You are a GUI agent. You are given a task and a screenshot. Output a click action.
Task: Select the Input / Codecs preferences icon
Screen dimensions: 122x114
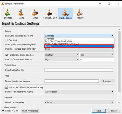pos(66,14)
